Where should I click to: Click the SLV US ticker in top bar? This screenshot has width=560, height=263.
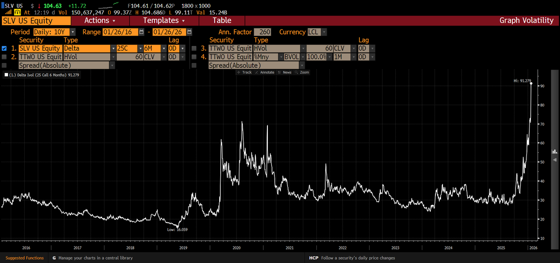click(x=14, y=5)
